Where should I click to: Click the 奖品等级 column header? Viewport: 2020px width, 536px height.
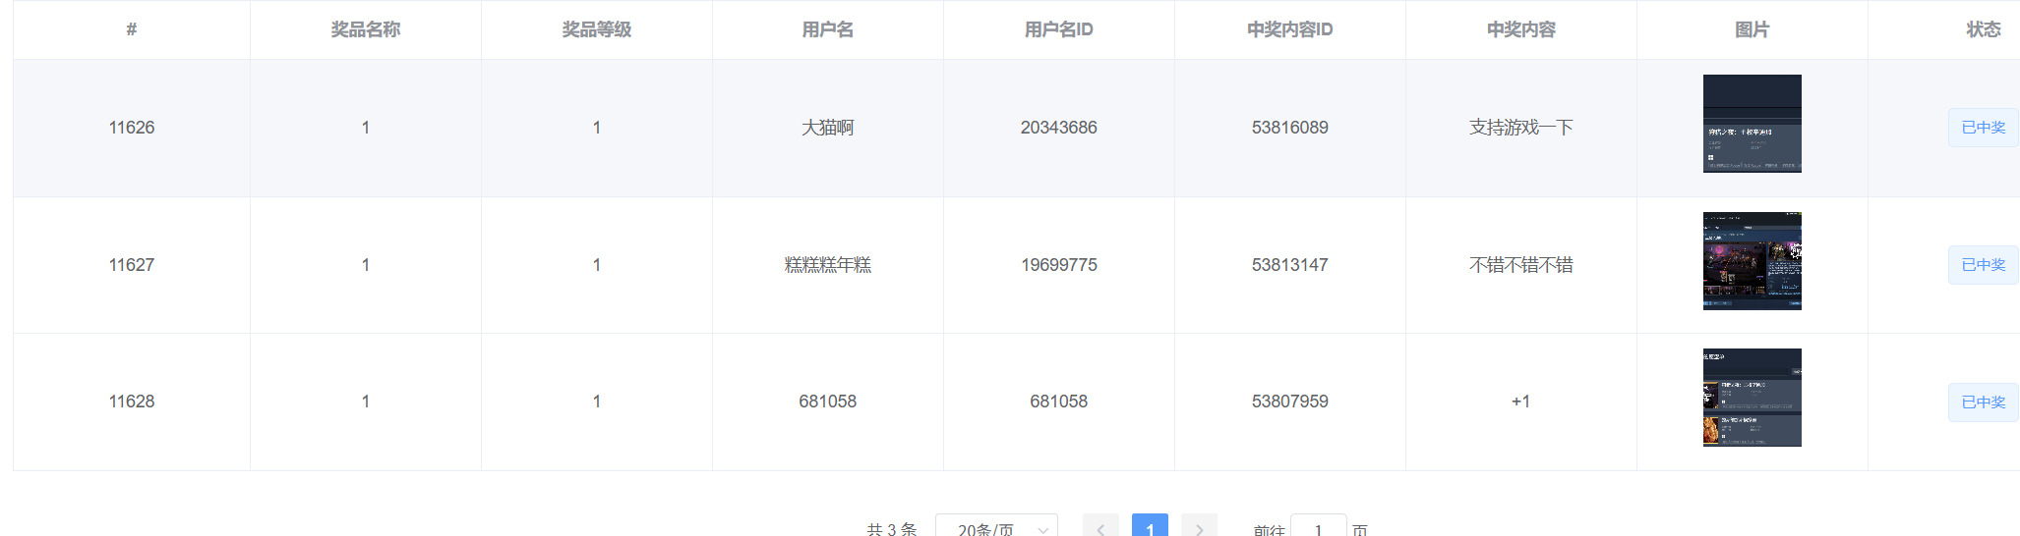pyautogui.click(x=597, y=29)
